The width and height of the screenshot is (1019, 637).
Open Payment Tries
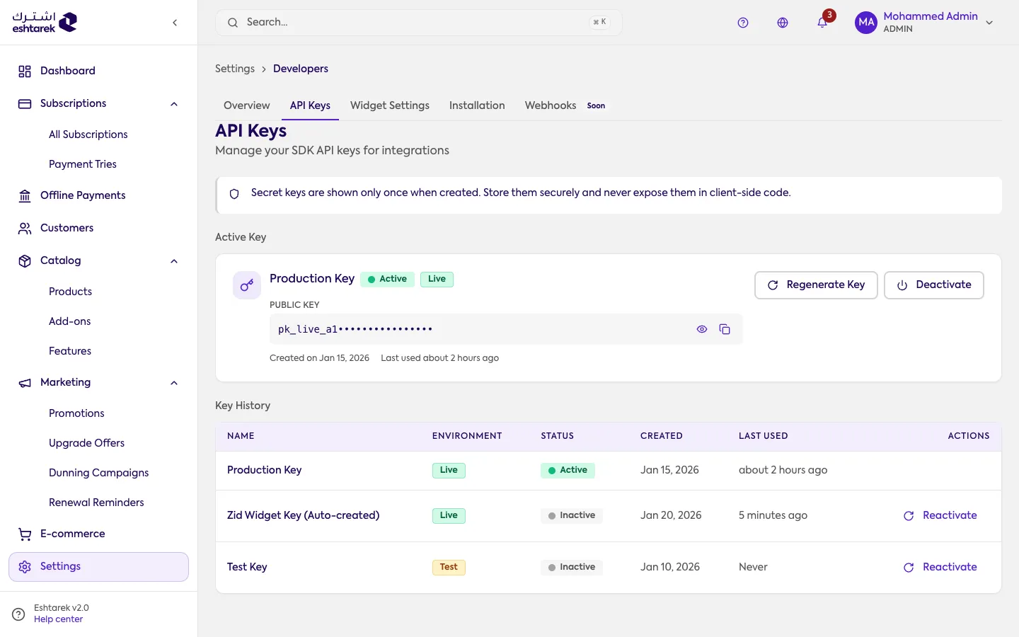coord(83,164)
